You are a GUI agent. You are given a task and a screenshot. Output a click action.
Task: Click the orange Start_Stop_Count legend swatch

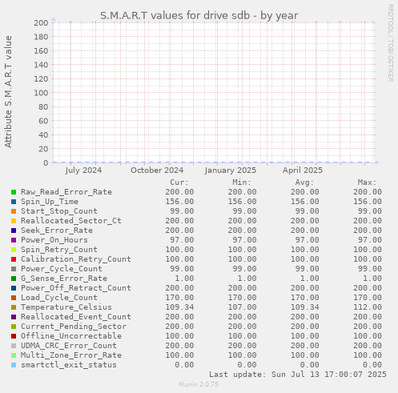click(x=14, y=211)
